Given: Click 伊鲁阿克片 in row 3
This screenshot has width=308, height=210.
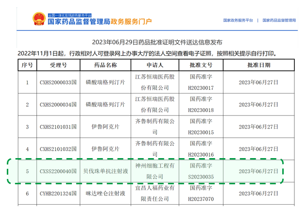Looking at the screenshot, I should [105, 127].
